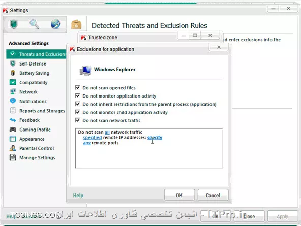Image resolution: width=301 pixels, height=226 pixels.
Task: Click the Feedback arrows icon
Action: coord(13,120)
